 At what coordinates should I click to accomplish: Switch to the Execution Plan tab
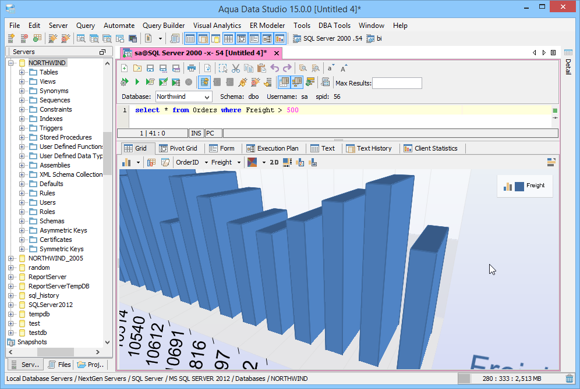pos(273,148)
